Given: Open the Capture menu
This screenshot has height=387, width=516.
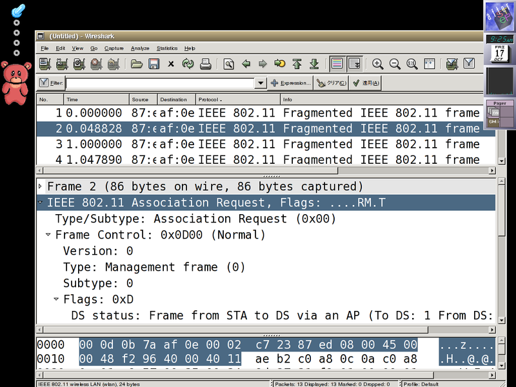Looking at the screenshot, I should pos(114,48).
